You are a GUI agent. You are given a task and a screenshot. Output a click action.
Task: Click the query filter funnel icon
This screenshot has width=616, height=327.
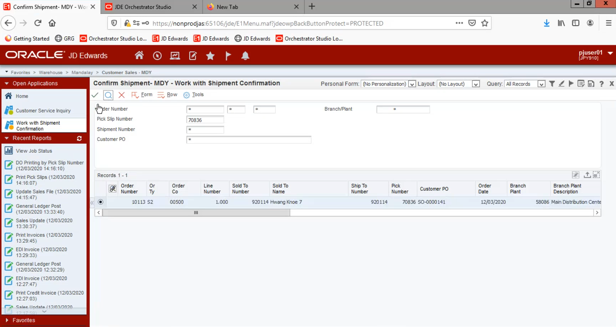552,84
